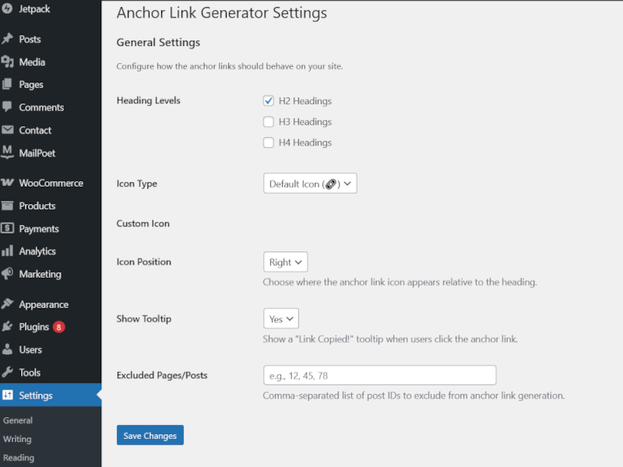The height and width of the screenshot is (467, 623).
Task: Open the Show Tooltip dropdown
Action: point(281,318)
